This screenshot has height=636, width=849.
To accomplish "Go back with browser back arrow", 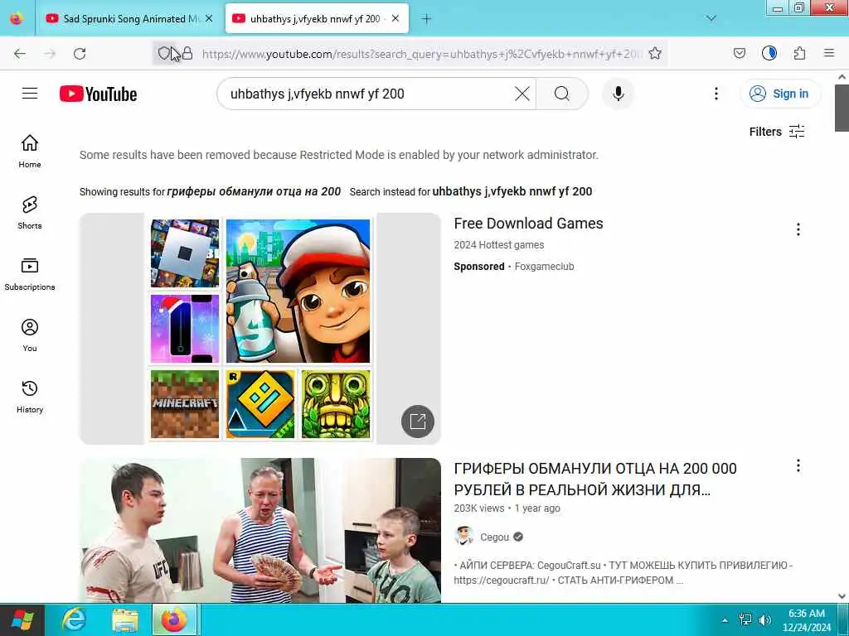I will point(20,54).
